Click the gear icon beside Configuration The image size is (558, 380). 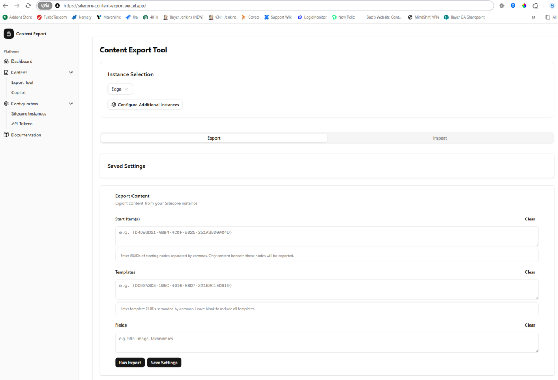pos(6,103)
